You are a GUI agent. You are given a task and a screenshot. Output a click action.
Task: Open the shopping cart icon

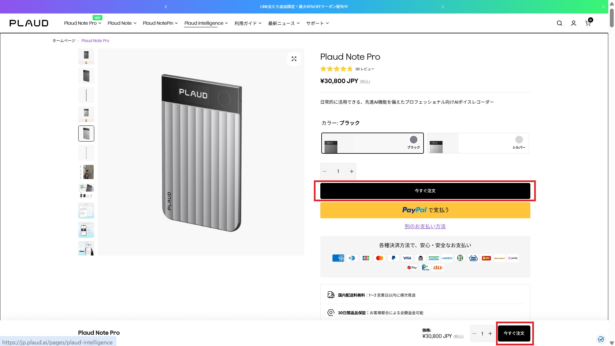tap(588, 23)
